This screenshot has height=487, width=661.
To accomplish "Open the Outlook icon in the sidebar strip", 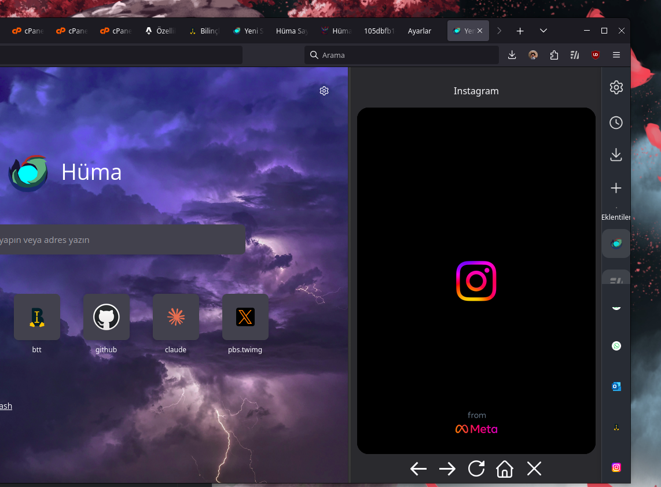I will click(x=616, y=386).
